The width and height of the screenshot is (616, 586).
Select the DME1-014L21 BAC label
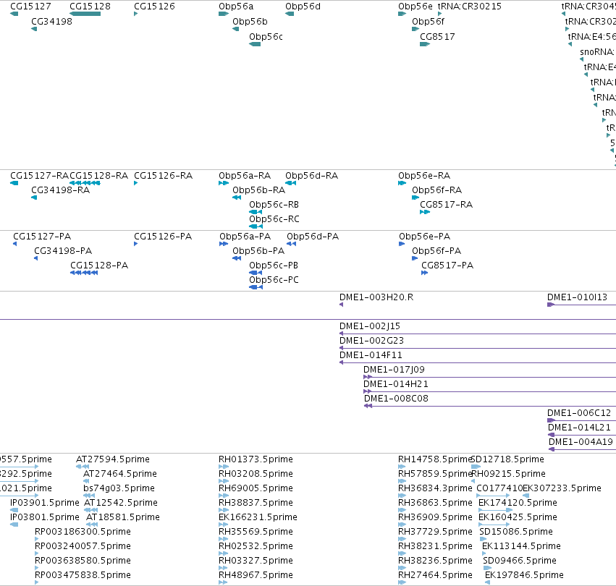[580, 428]
